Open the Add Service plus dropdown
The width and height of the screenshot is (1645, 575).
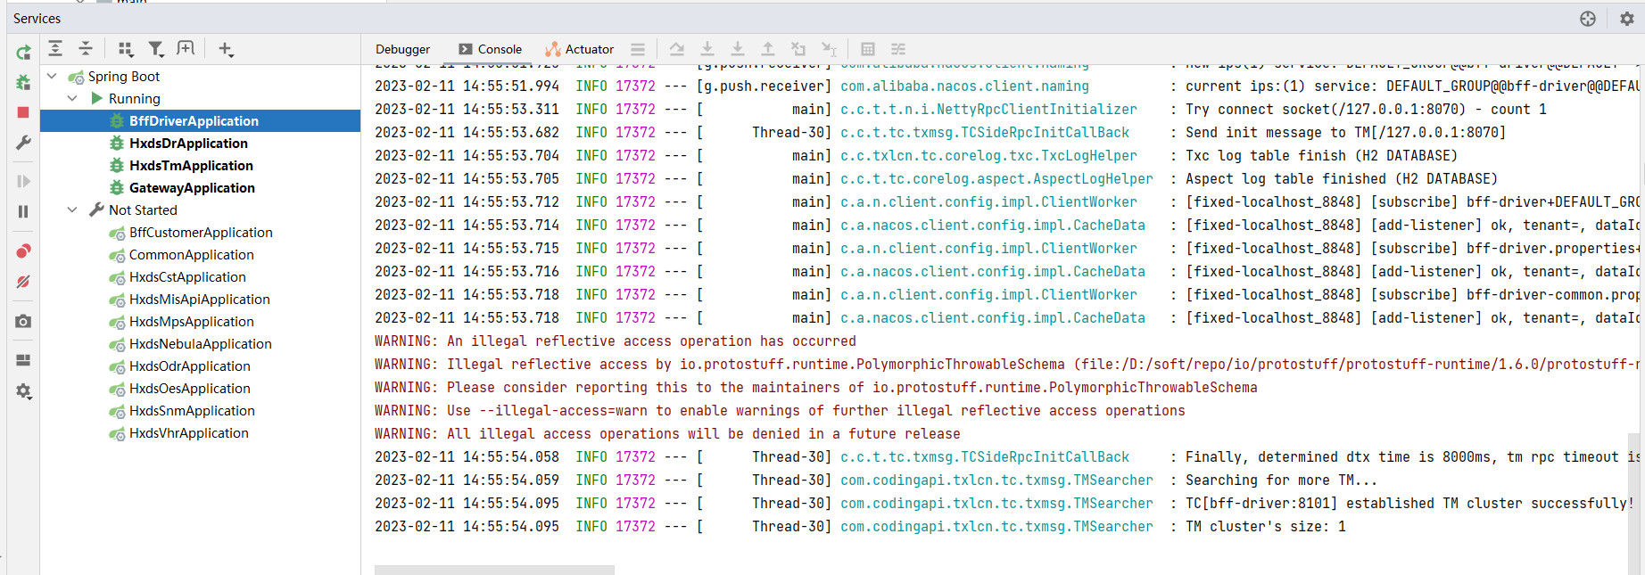tap(226, 49)
